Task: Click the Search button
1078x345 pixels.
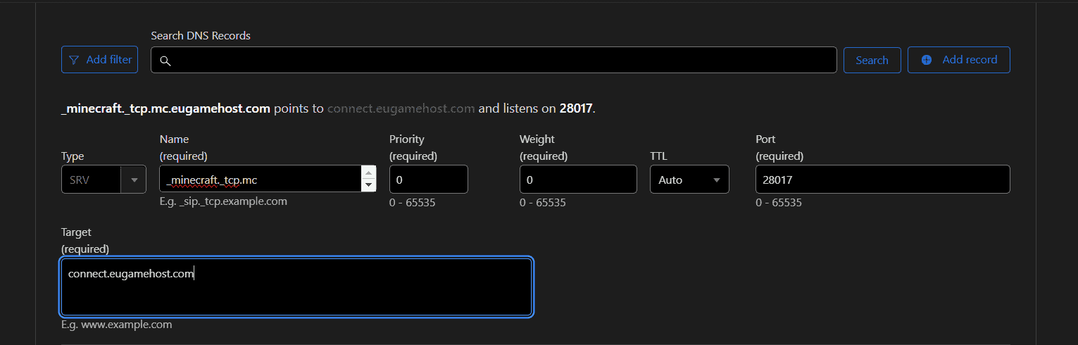Action: tap(872, 60)
